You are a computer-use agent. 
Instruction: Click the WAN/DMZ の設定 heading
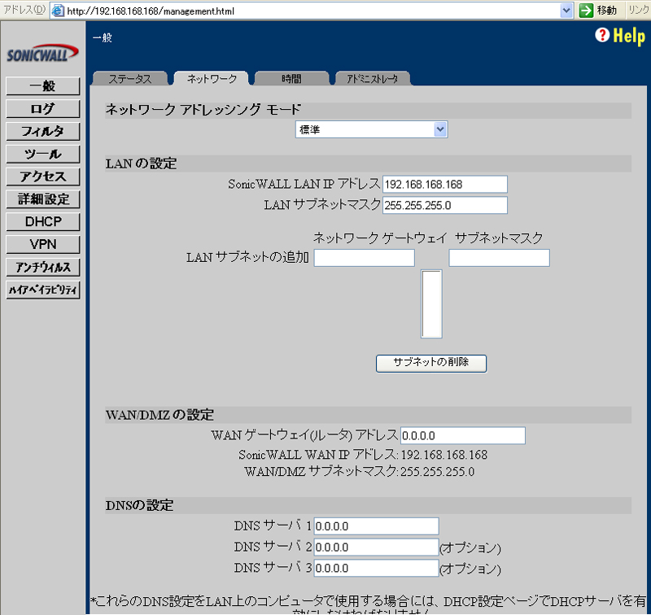click(x=159, y=415)
